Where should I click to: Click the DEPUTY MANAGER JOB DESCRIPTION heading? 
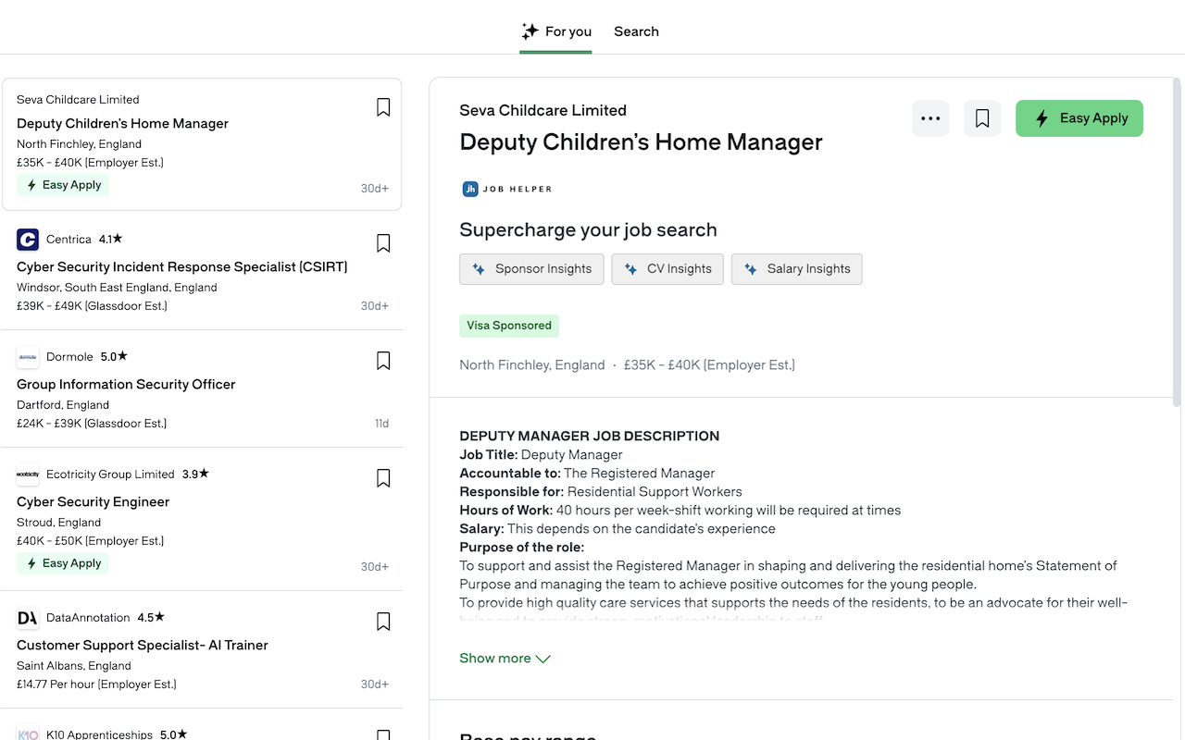[589, 437]
